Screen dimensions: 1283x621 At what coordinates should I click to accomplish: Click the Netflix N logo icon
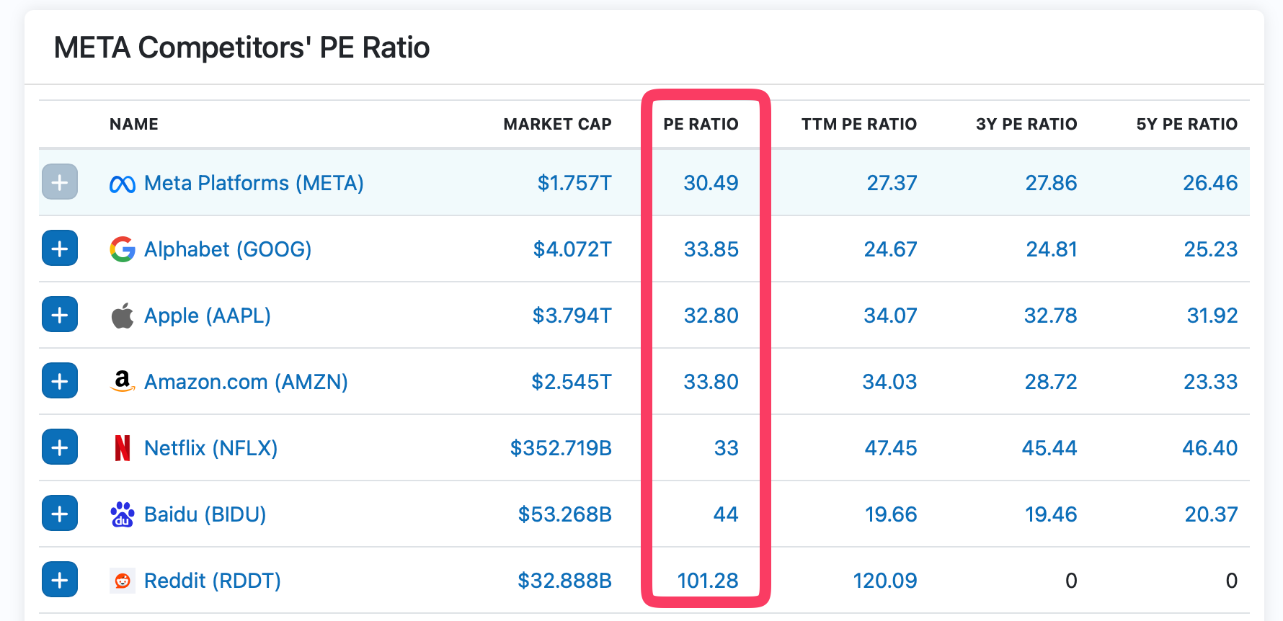tap(123, 447)
